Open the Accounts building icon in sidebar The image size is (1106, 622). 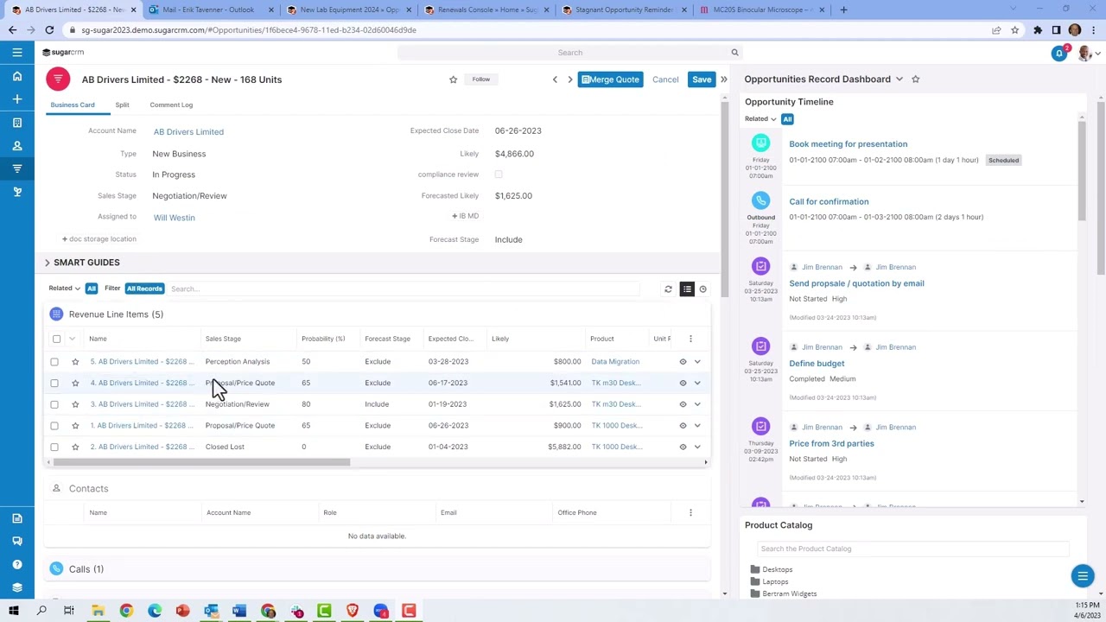click(17, 123)
